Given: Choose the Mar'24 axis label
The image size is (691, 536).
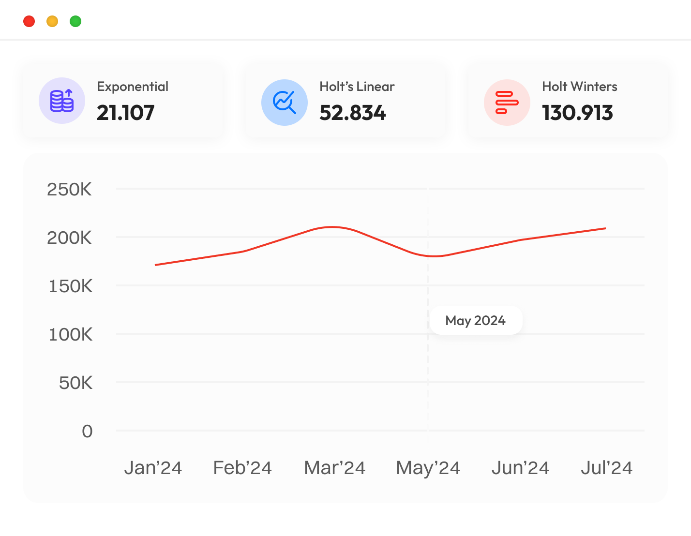Looking at the screenshot, I should point(334,468).
